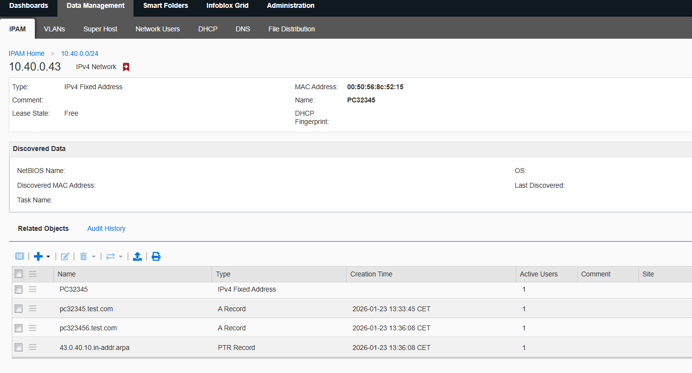Open the hamburger action menu for PC32345
This screenshot has width=692, height=373.
pyautogui.click(x=33, y=289)
